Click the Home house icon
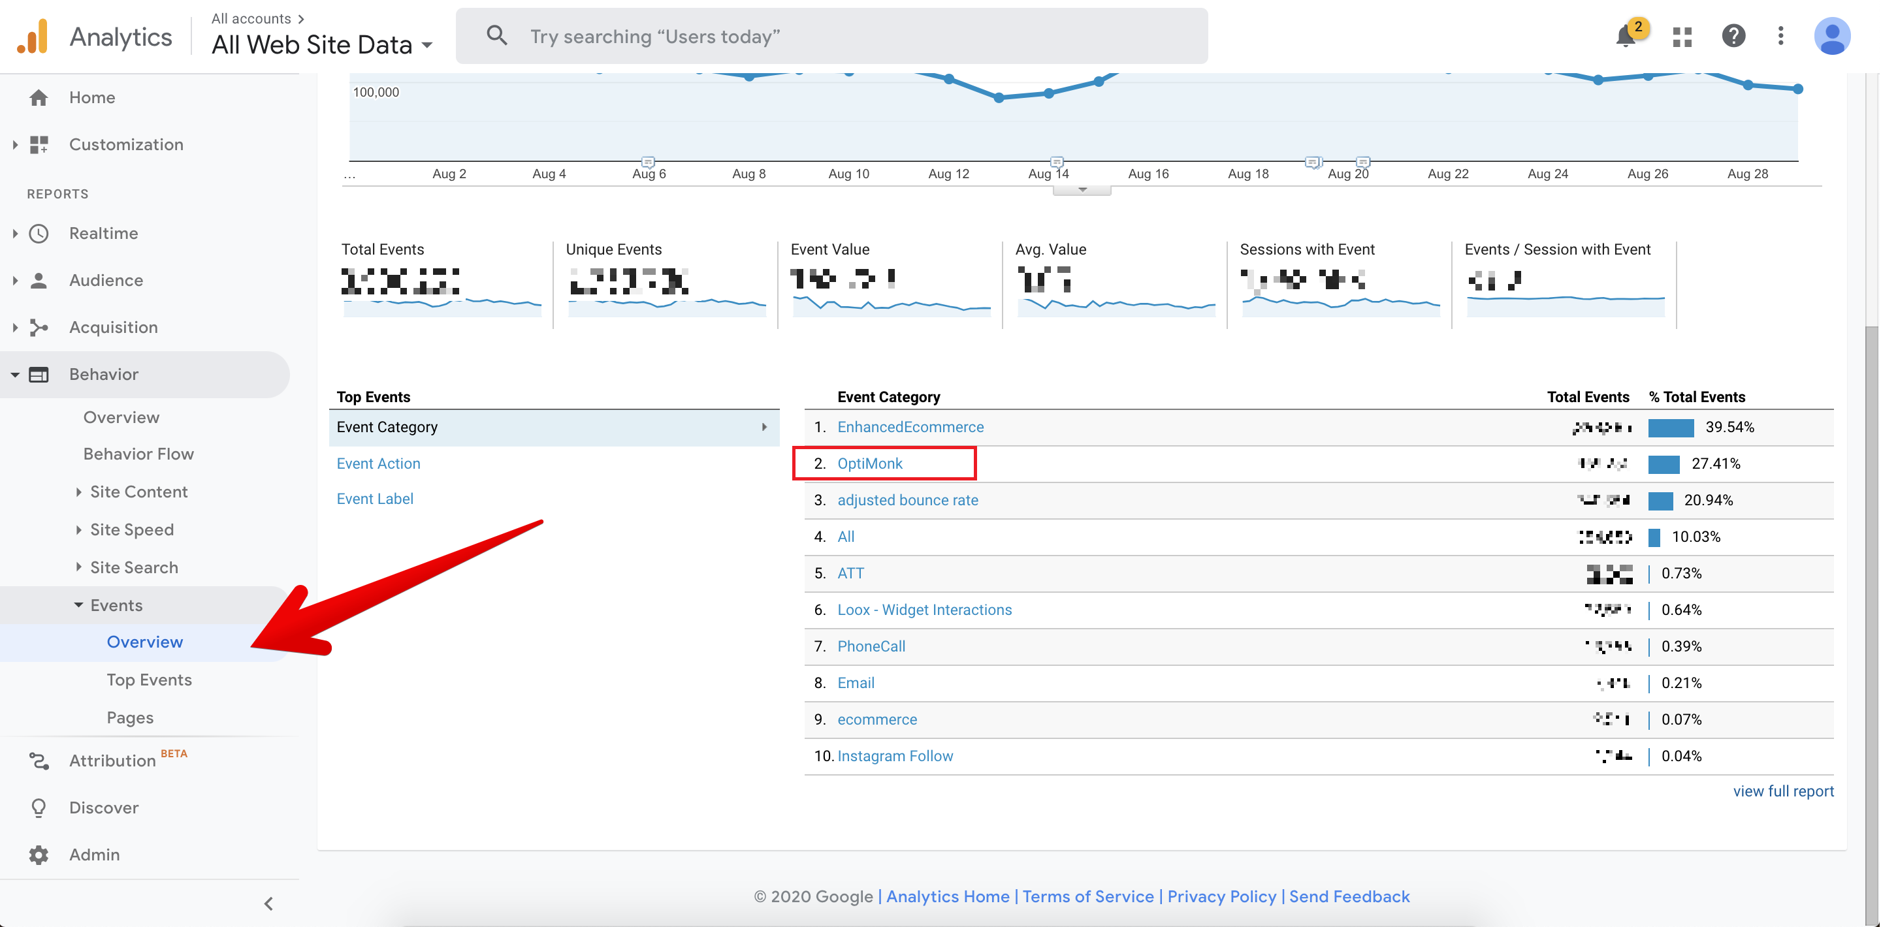 point(39,97)
